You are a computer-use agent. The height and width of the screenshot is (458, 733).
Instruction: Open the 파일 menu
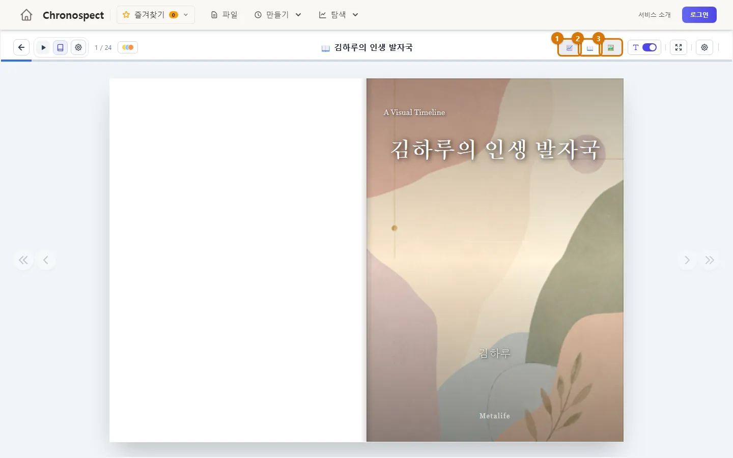224,15
